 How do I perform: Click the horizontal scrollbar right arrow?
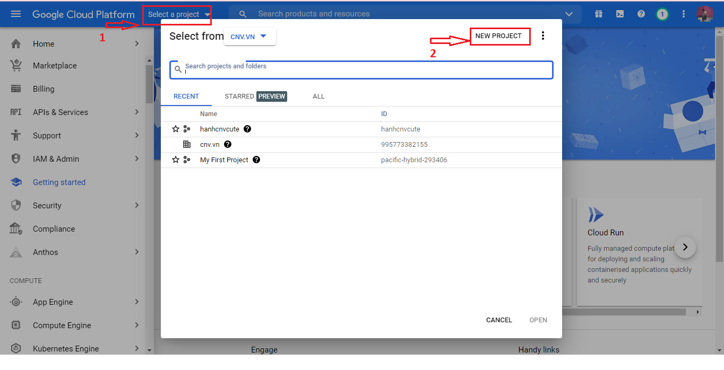click(x=698, y=312)
